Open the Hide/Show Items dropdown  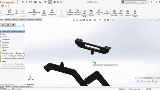100,20
